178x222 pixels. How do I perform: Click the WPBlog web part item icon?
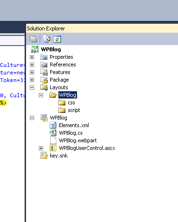(44, 118)
